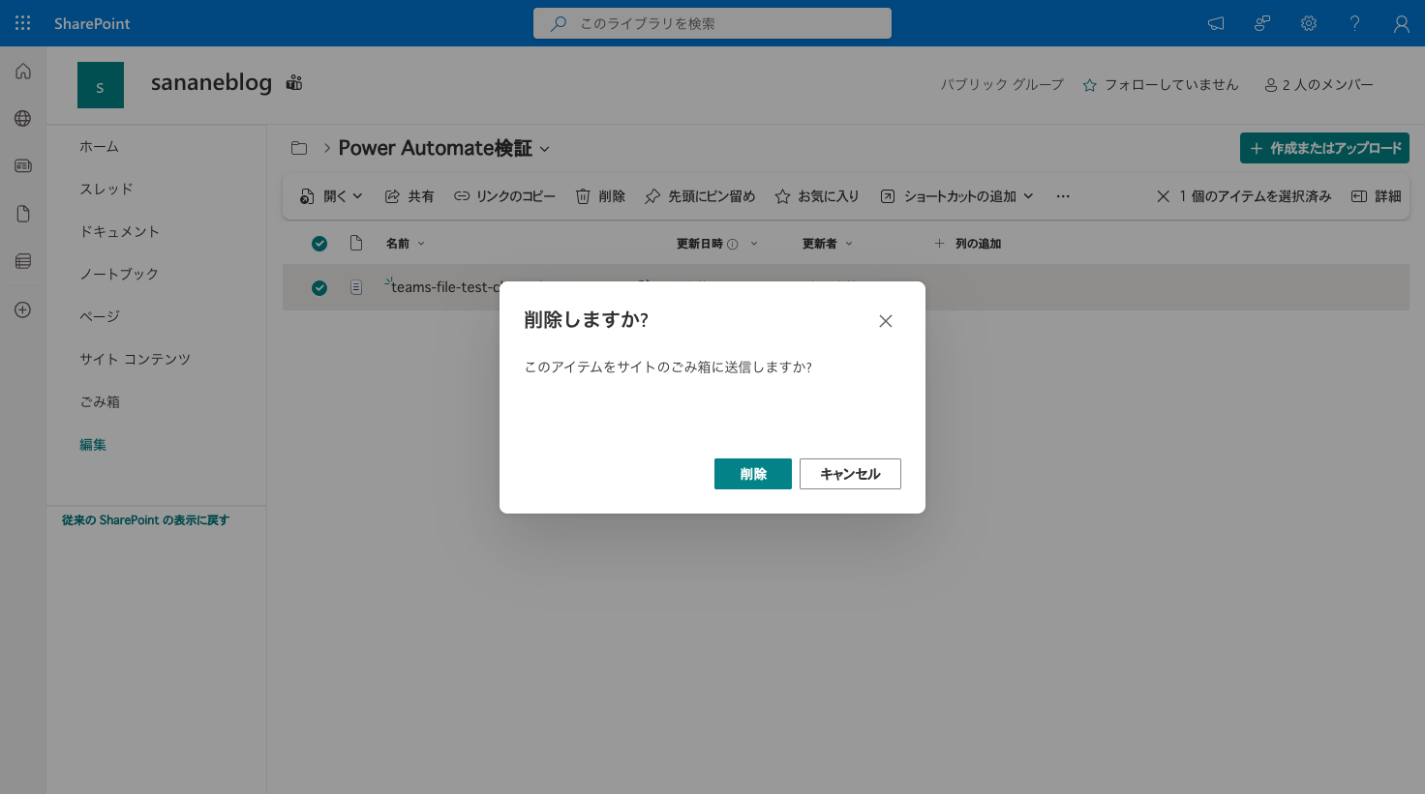
Task: Click the globe icon in left rail
Action: [x=23, y=118]
